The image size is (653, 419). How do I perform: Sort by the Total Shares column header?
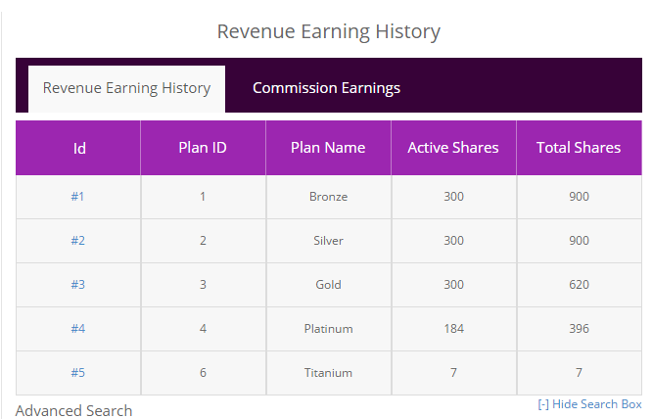(x=579, y=148)
